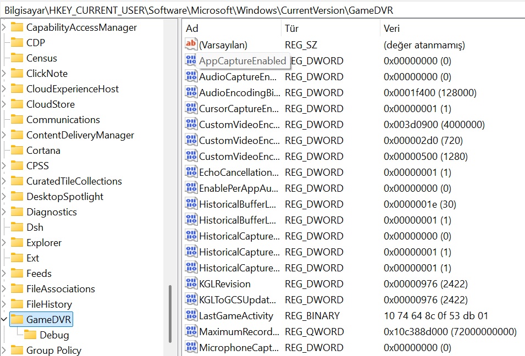Click the Debug subfolder icon
This screenshot has width=525, height=356.
click(x=31, y=335)
